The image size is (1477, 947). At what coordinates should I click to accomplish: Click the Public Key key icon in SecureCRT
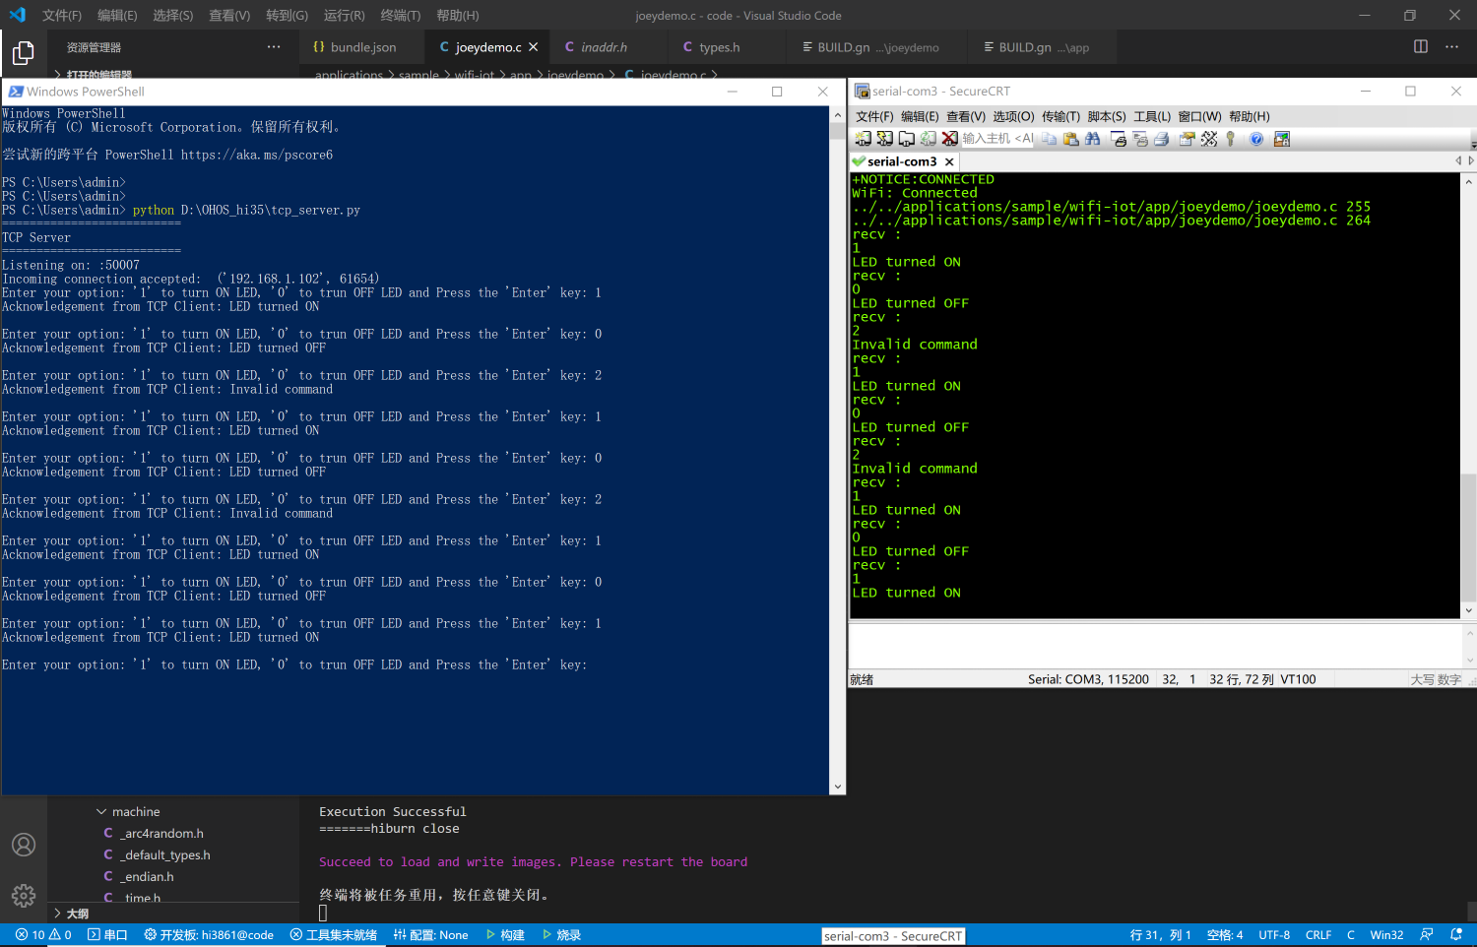pyautogui.click(x=1231, y=139)
